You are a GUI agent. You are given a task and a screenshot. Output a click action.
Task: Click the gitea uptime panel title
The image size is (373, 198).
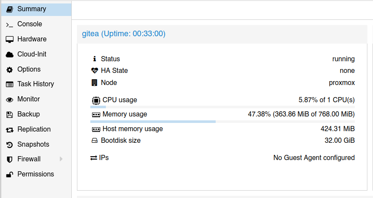124,34
